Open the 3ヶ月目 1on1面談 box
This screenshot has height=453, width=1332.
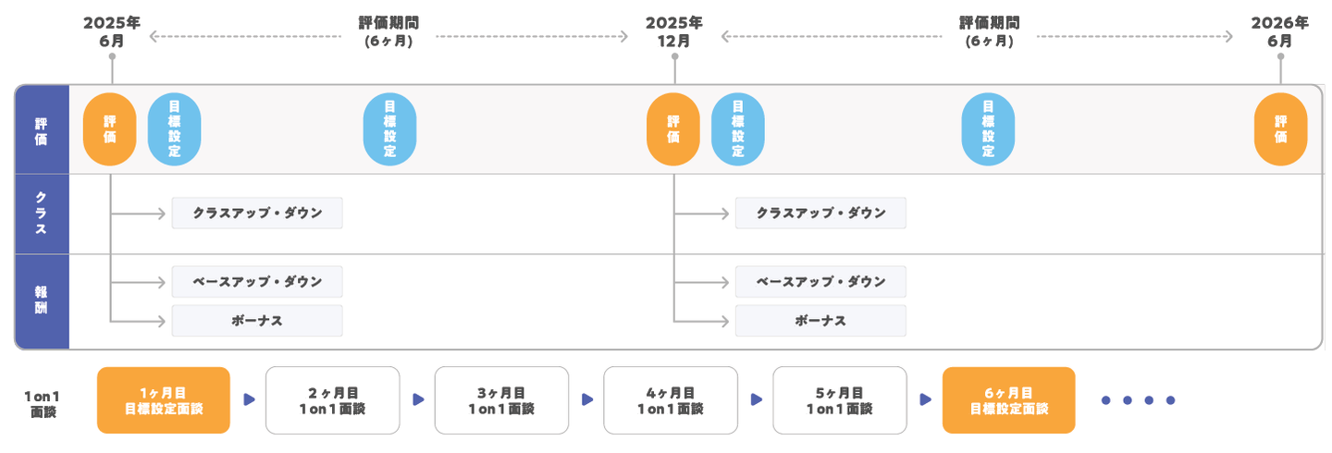501,400
